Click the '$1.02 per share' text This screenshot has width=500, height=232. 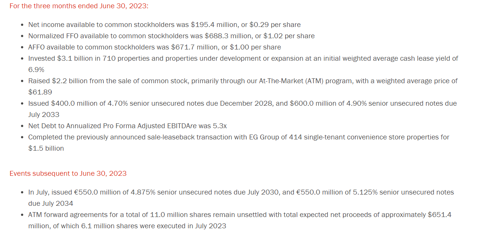(x=289, y=36)
